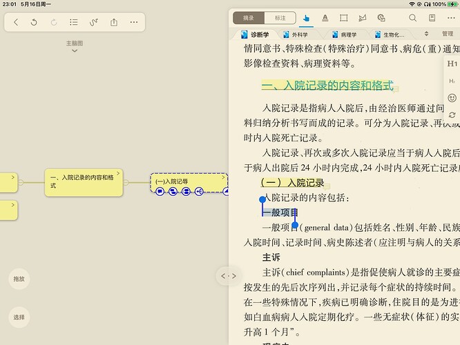This screenshot has width=460, height=345.
Task: Click highlighted (一) 入院记录 heading in document
Action: (292, 183)
